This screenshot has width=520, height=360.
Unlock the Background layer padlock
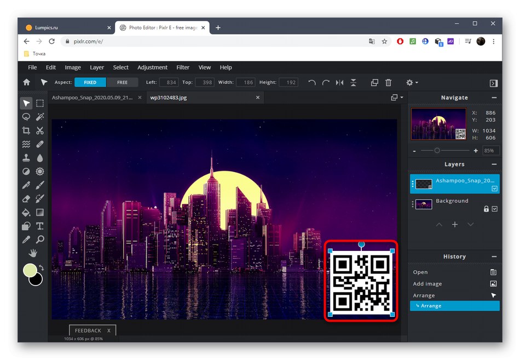(486, 209)
